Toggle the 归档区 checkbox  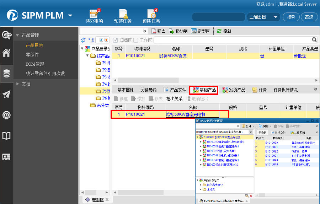115,40
